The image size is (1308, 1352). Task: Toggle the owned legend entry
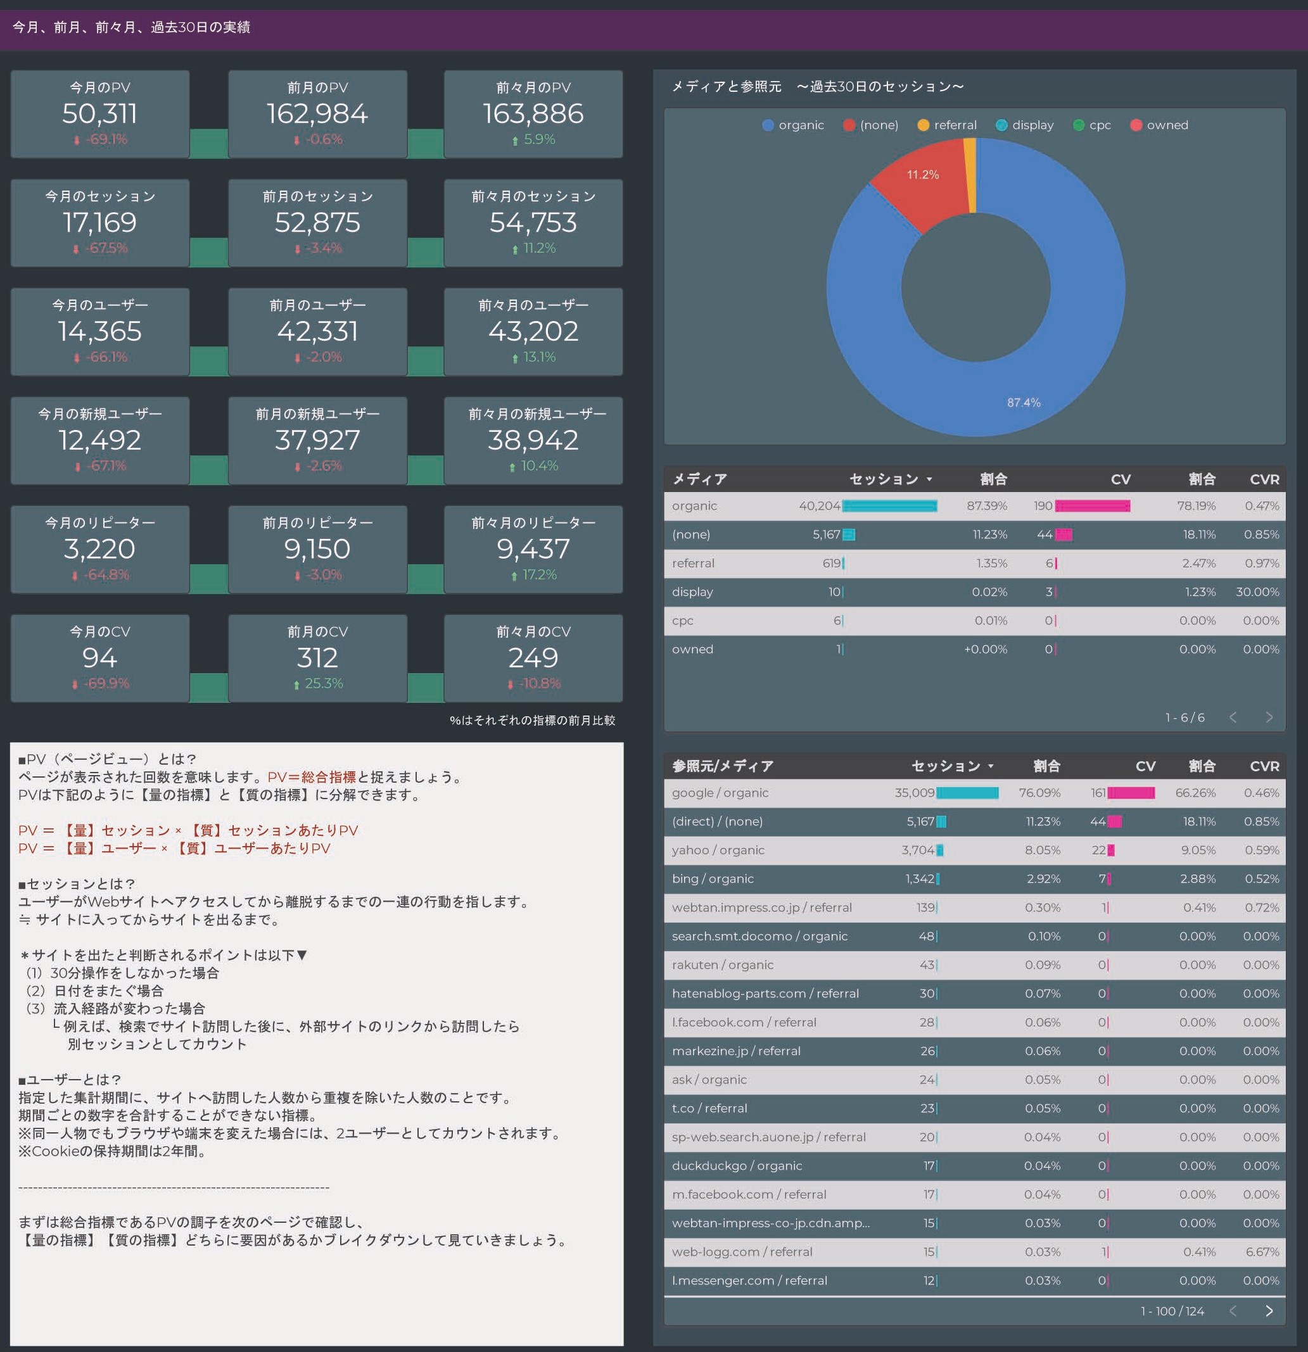pyautogui.click(x=1167, y=125)
